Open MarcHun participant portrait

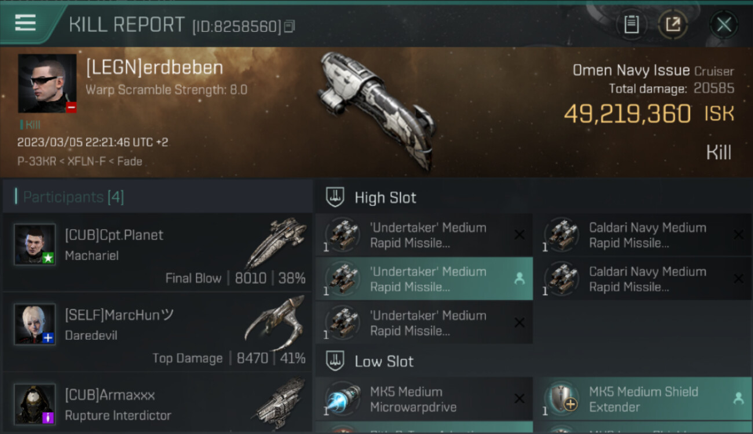(35, 324)
